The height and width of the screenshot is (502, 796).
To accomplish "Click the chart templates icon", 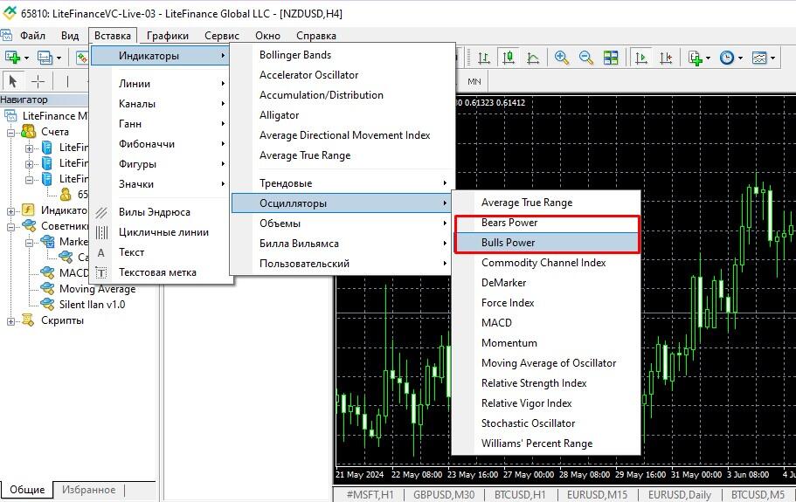I will click(759, 58).
